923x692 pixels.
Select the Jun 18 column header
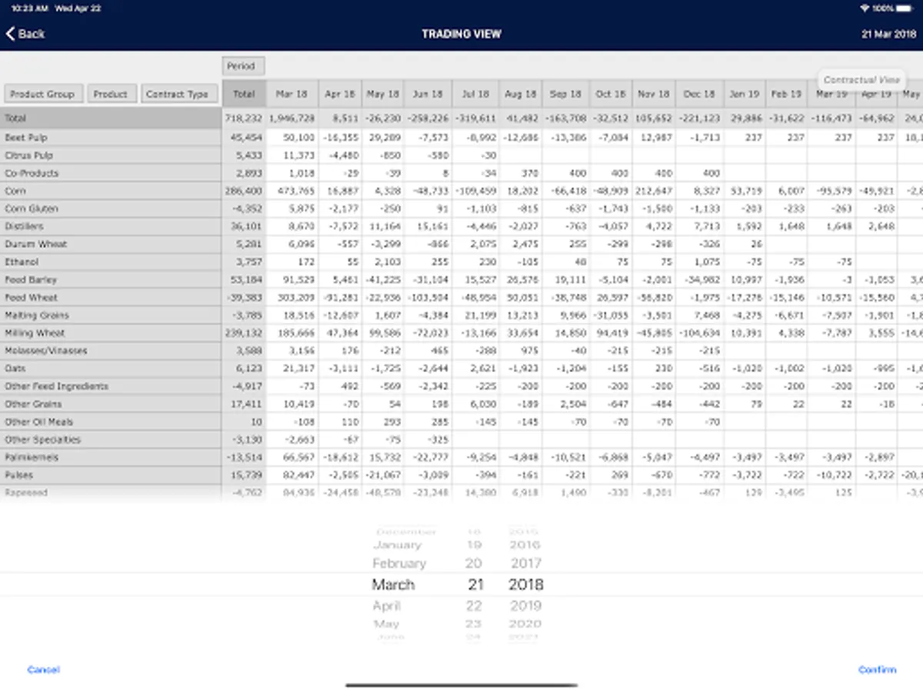tap(428, 94)
